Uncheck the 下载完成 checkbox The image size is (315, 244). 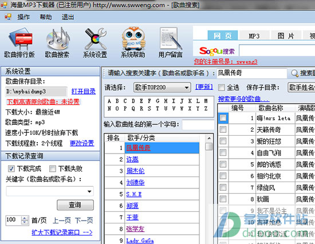pyautogui.click(x=11, y=168)
